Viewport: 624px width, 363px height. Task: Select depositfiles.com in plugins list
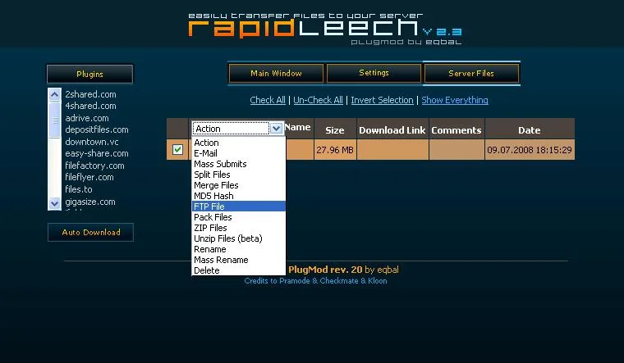(x=97, y=129)
